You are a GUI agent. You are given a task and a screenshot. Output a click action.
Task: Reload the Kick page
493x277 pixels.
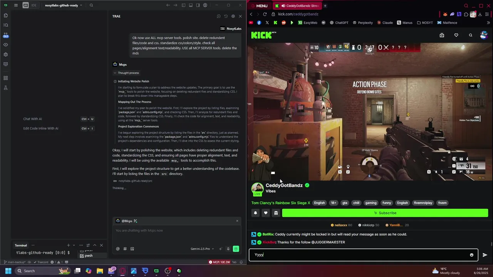(x=265, y=14)
